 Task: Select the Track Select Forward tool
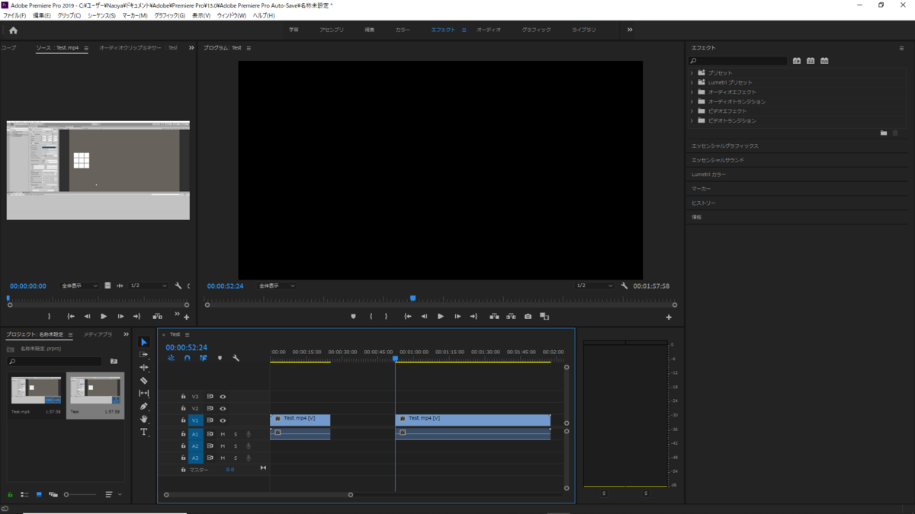click(144, 355)
